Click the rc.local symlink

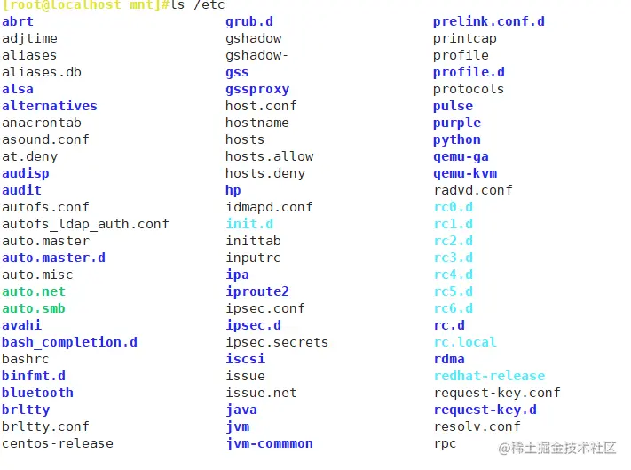click(x=465, y=342)
